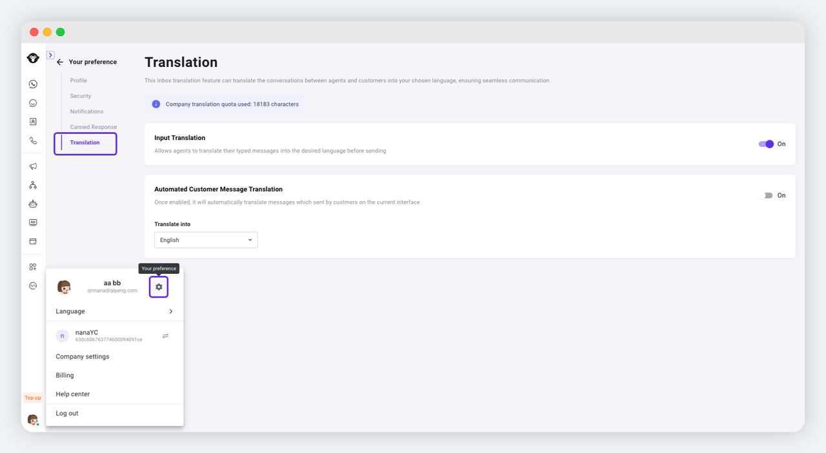This screenshot has height=453, width=826.
Task: Open Company settings from the account menu
Action: (x=83, y=356)
